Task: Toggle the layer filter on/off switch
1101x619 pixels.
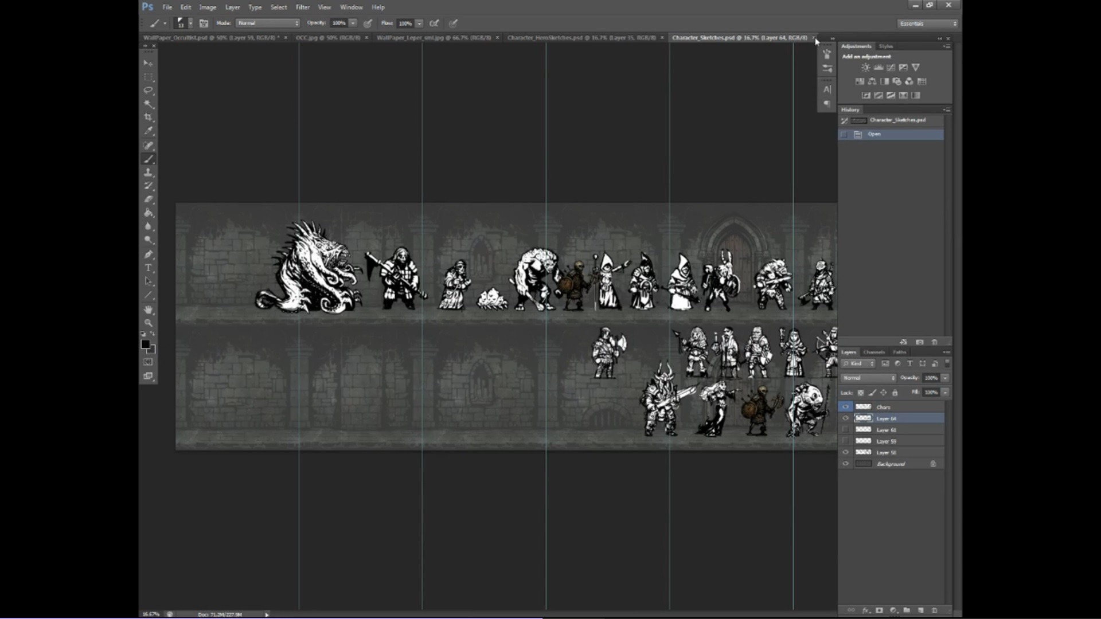Action: pyautogui.click(x=947, y=363)
